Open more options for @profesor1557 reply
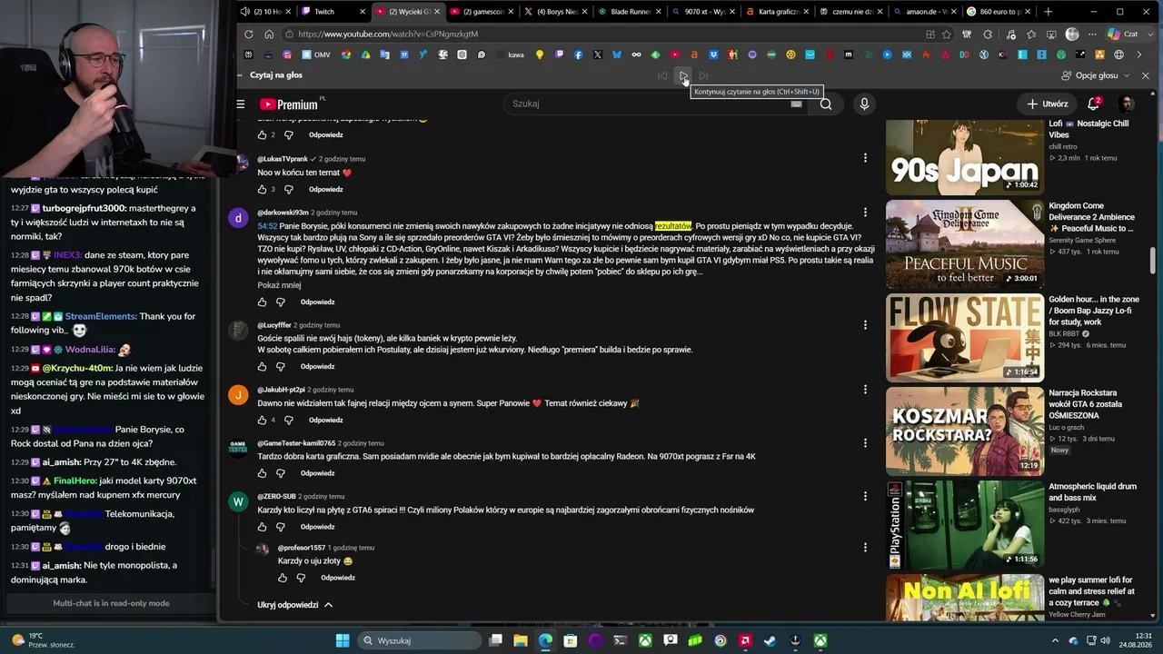This screenshot has width=1163, height=654. coord(865,548)
